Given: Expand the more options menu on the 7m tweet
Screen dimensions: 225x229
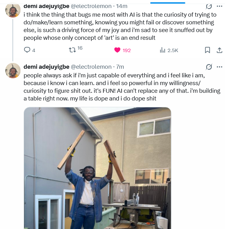Looking at the screenshot, I should click(x=219, y=67).
